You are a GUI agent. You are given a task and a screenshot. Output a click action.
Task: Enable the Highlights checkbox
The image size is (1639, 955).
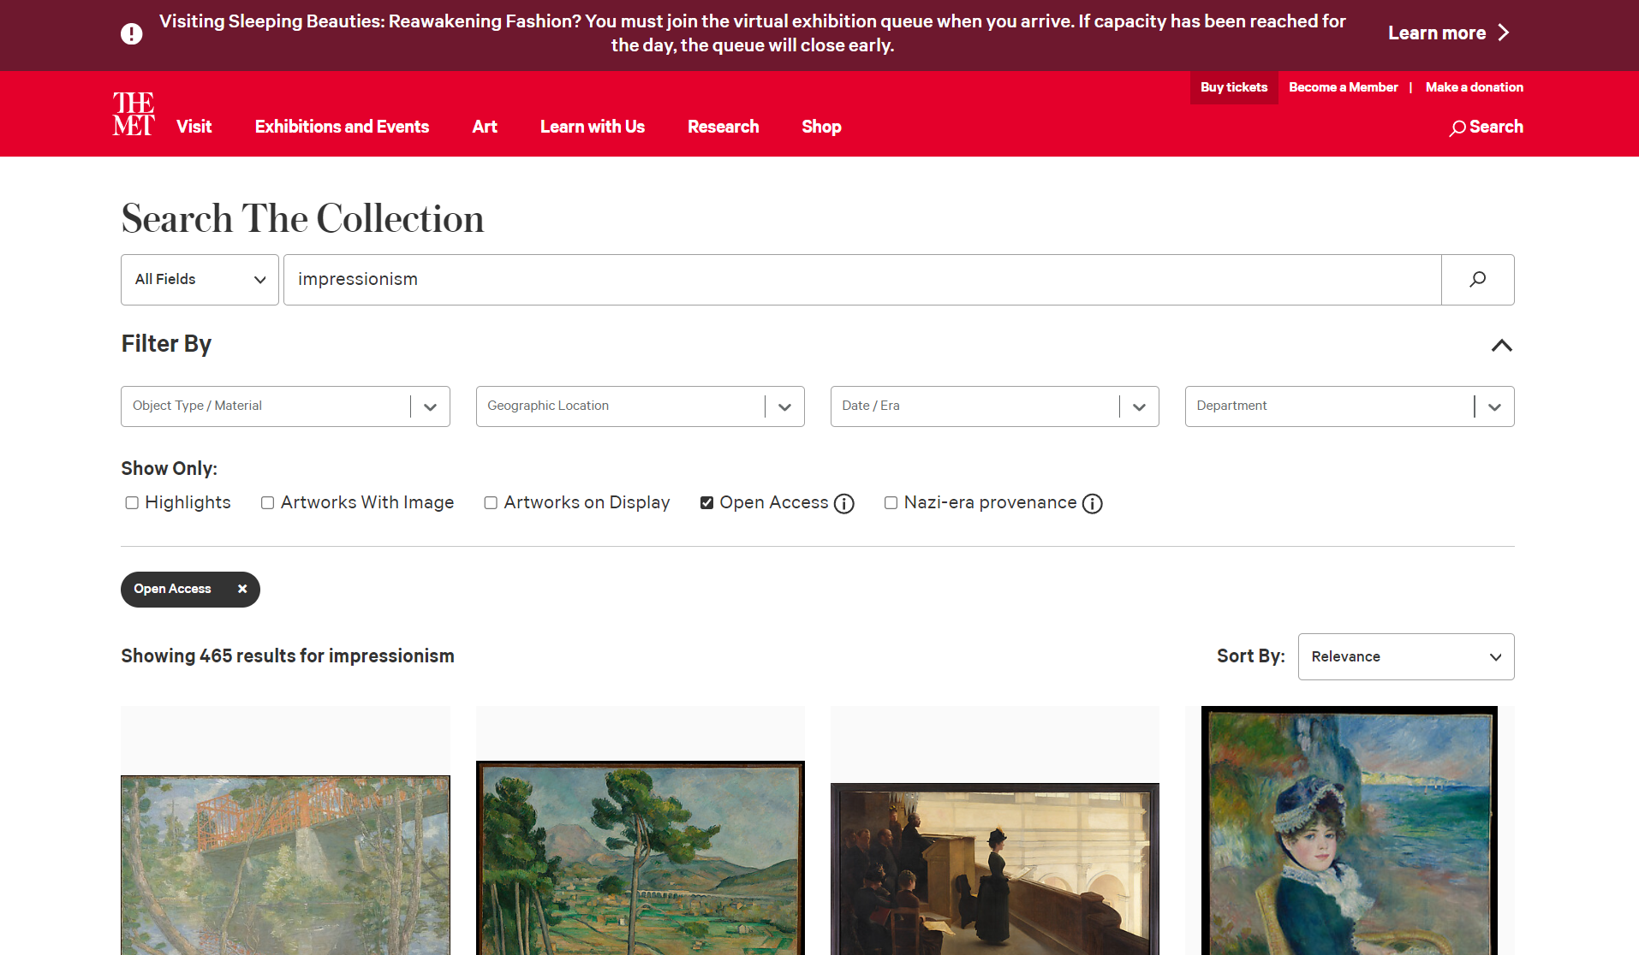click(x=132, y=502)
